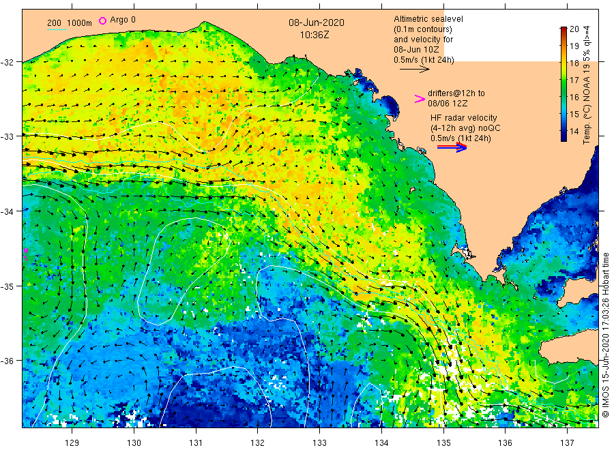Image resolution: width=614 pixels, height=450 pixels.
Task: Click the longitude label '133'
Action: [319, 443]
